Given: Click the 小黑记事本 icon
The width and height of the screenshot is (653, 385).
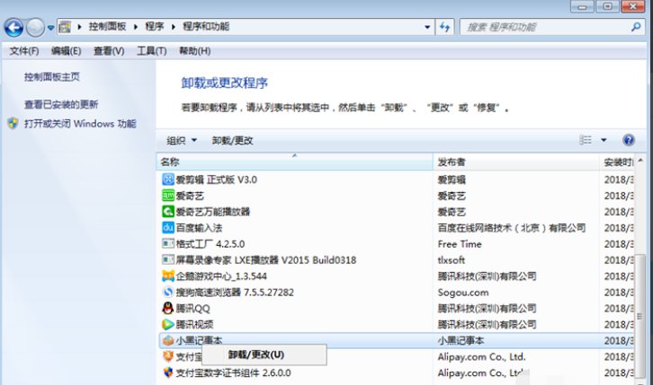Looking at the screenshot, I should pos(168,340).
